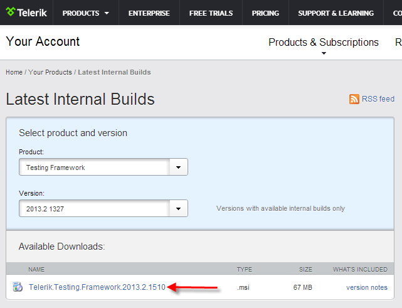Open the Product dropdown arrow
This screenshot has width=402, height=308.
(179, 167)
